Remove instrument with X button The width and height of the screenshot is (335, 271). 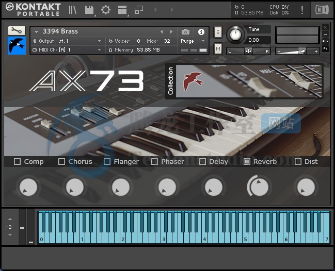coord(325,27)
